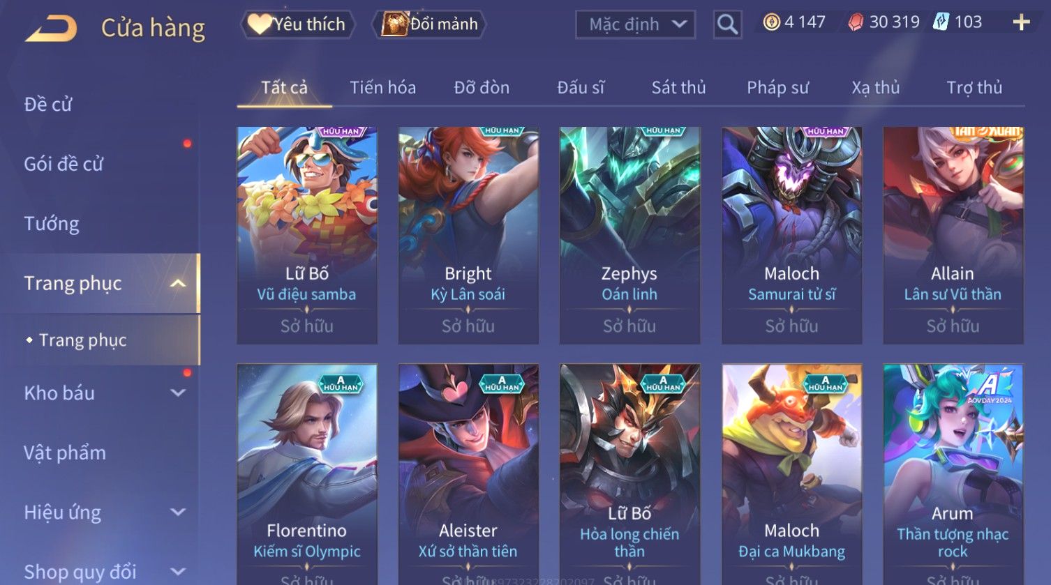This screenshot has width=1051, height=585.
Task: Select the Pháp sư category tab
Action: (x=777, y=88)
